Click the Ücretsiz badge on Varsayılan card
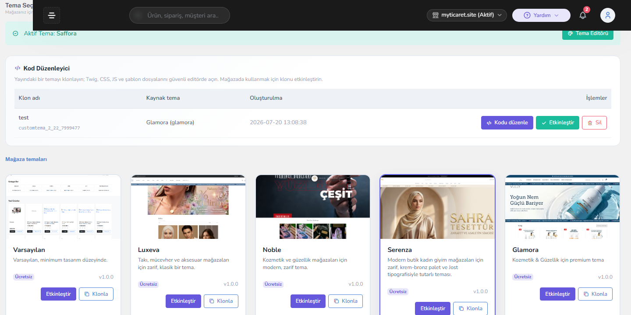The height and width of the screenshot is (315, 631). pos(23,277)
